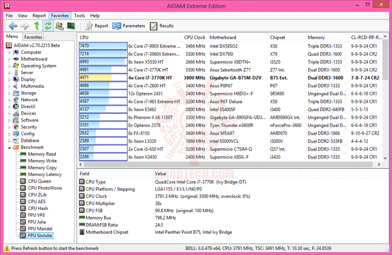The height and width of the screenshot is (255, 392).
Task: Expand the Operating System tree node
Action: pyautogui.click(x=9, y=66)
